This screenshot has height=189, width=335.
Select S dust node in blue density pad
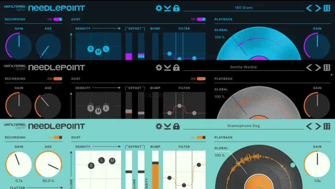pos(91,49)
